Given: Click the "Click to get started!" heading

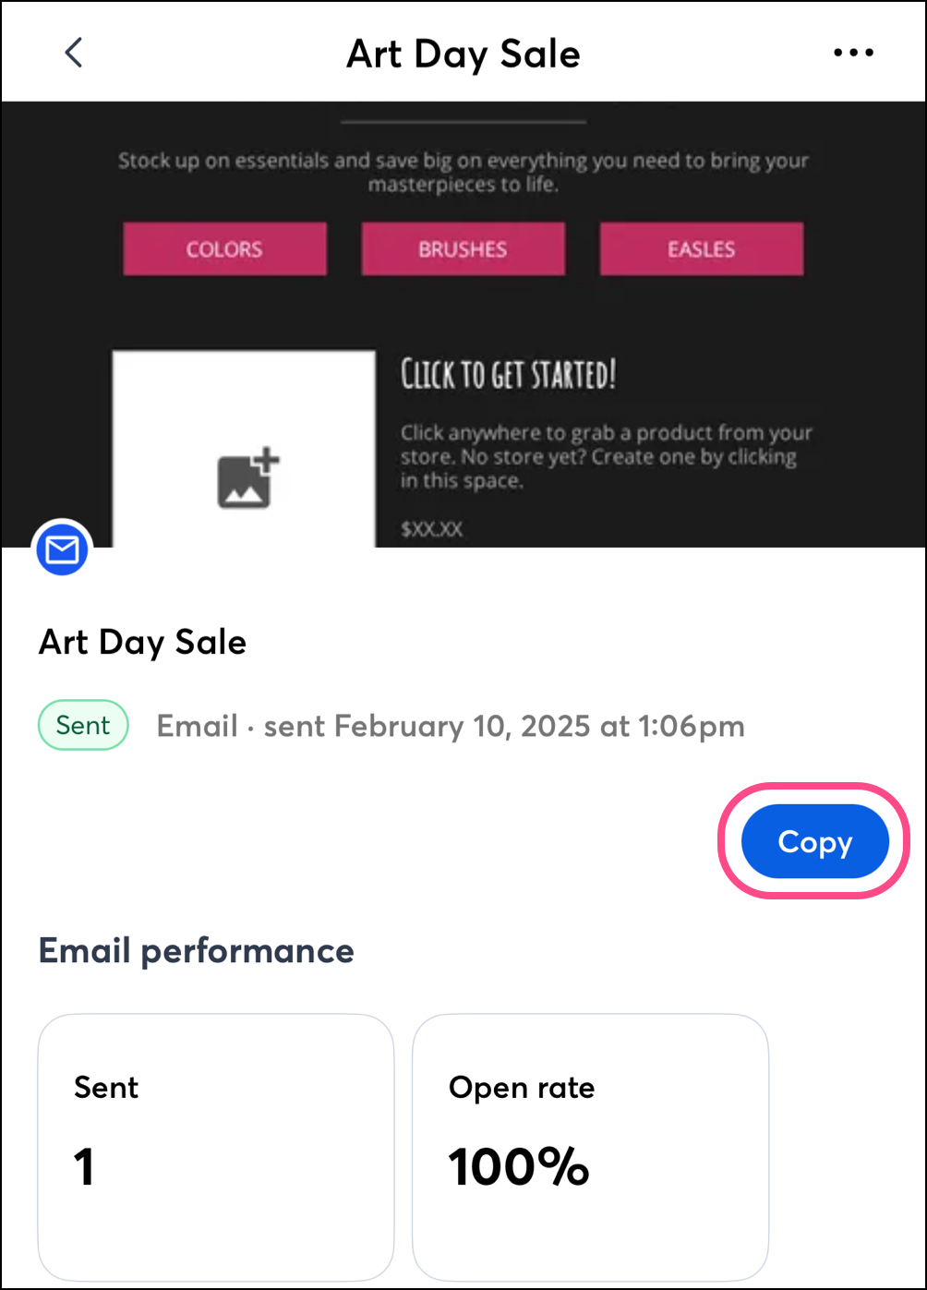Looking at the screenshot, I should coord(508,376).
